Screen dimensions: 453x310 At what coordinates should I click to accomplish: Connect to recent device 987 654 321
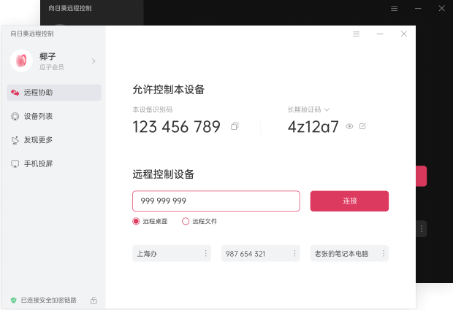pos(261,254)
